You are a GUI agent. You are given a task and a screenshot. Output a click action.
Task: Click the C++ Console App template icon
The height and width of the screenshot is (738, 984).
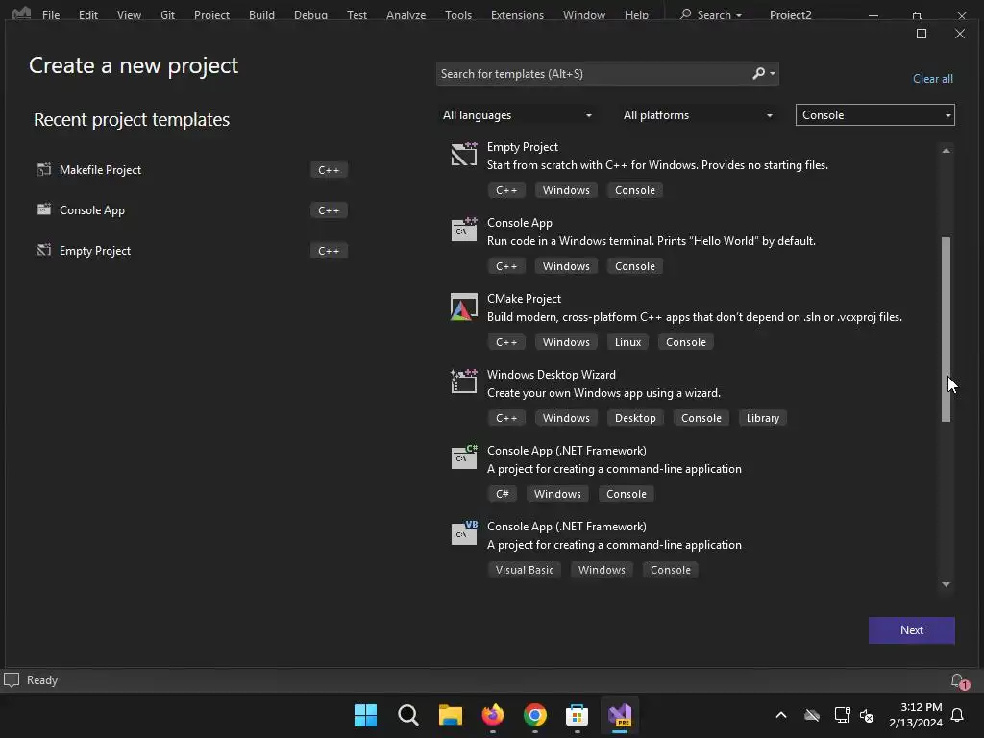(x=464, y=230)
